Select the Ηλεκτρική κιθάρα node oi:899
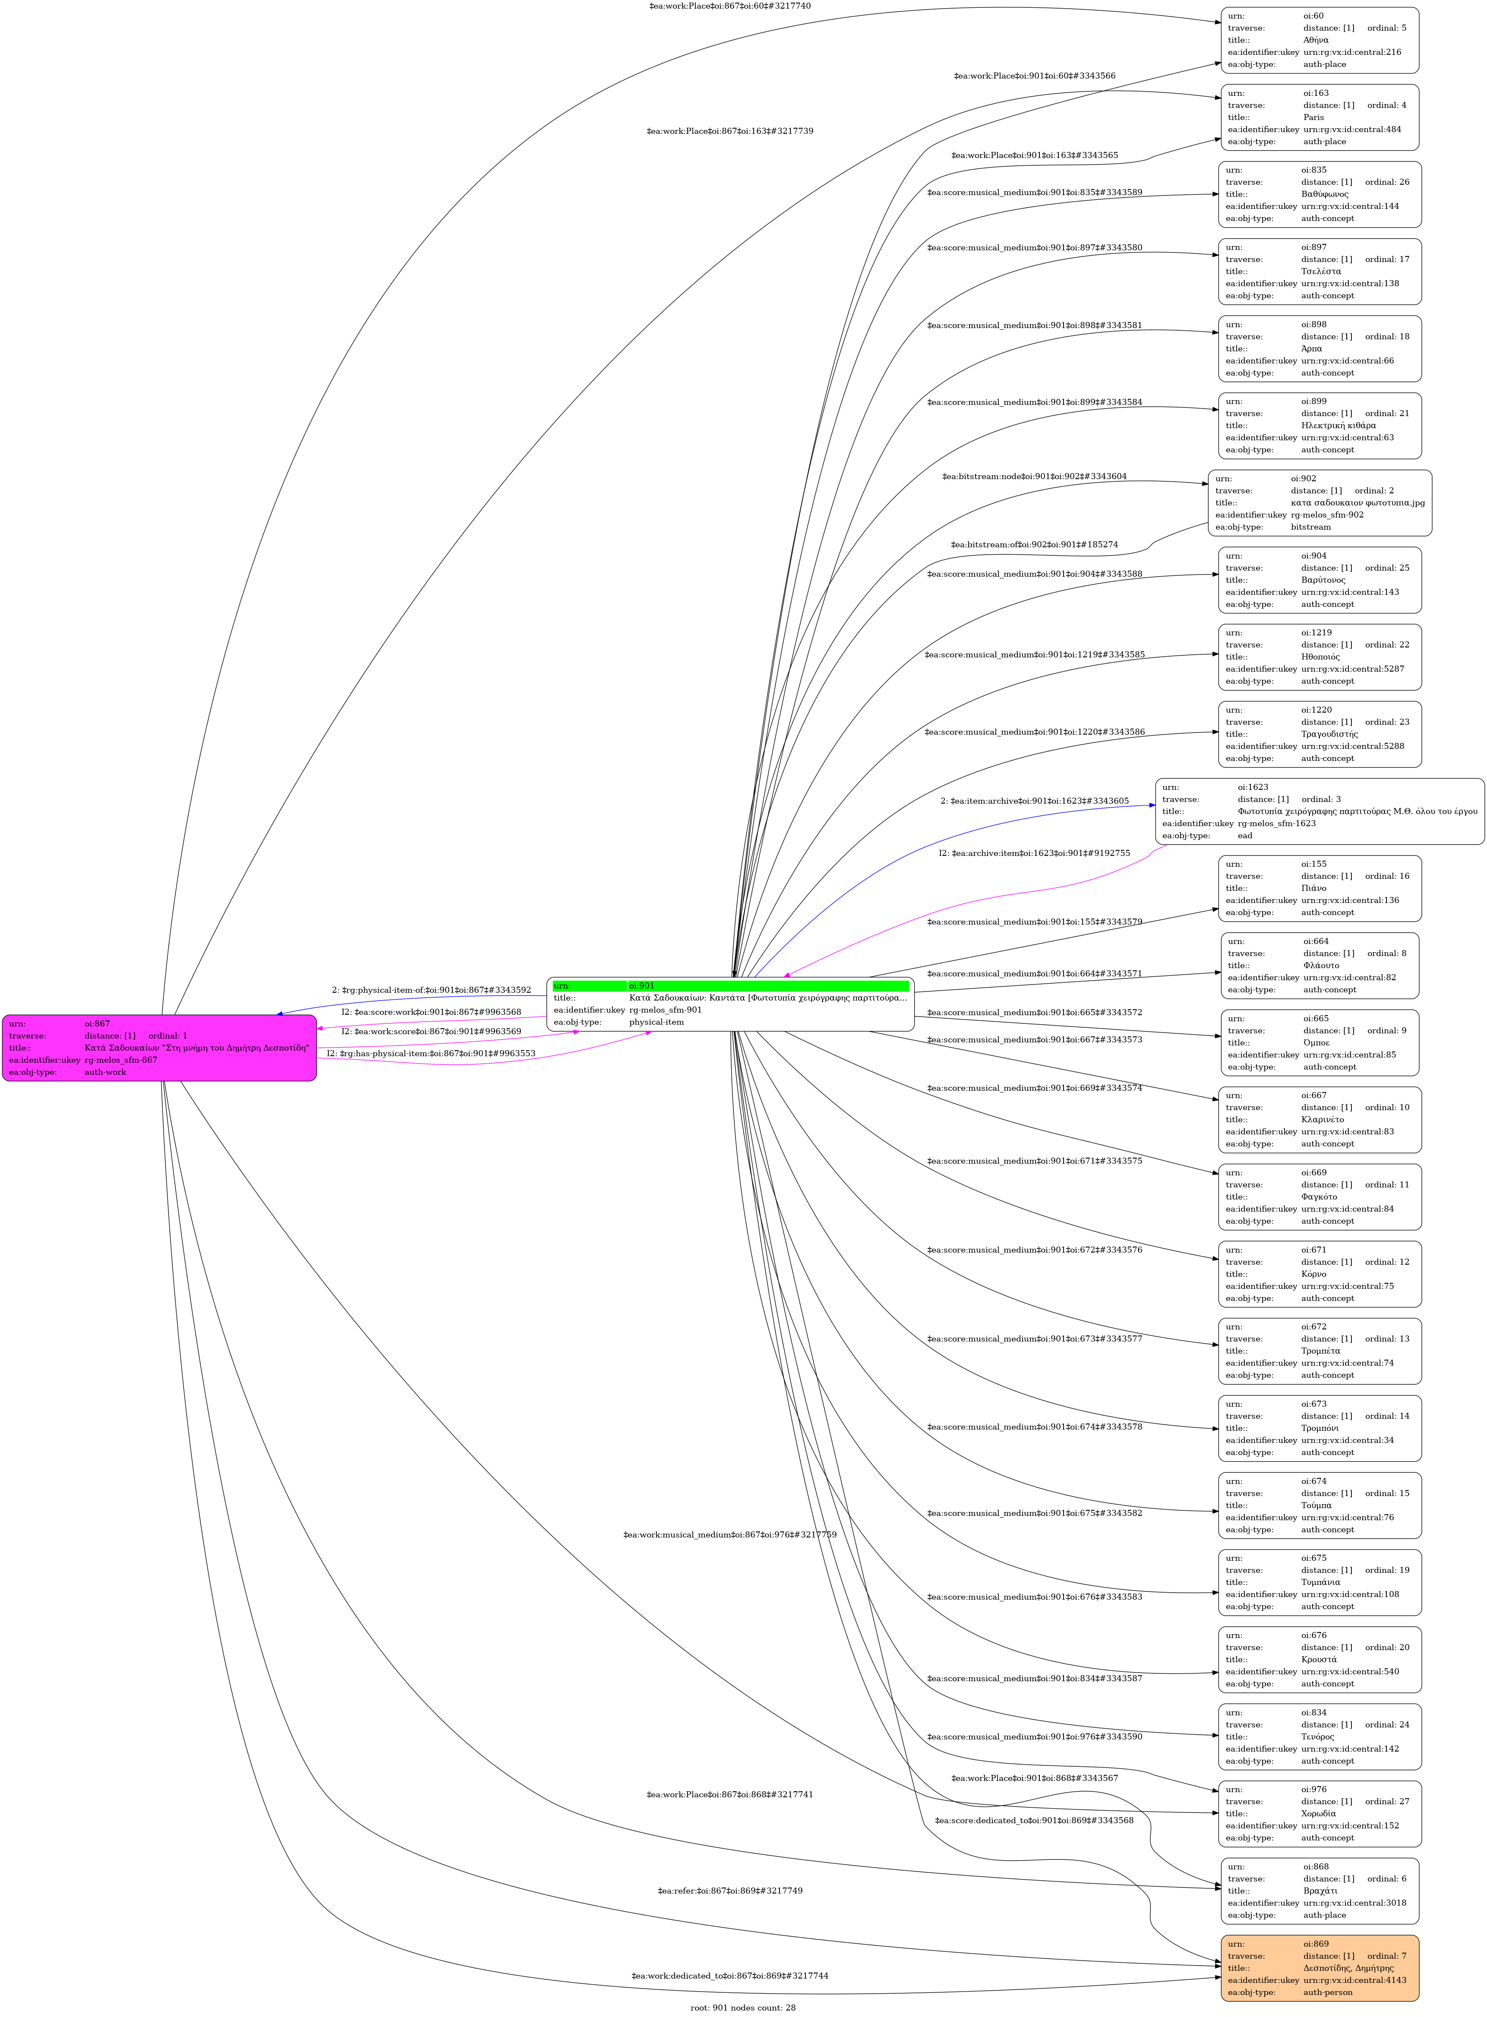The width and height of the screenshot is (1487, 2017). (1320, 426)
